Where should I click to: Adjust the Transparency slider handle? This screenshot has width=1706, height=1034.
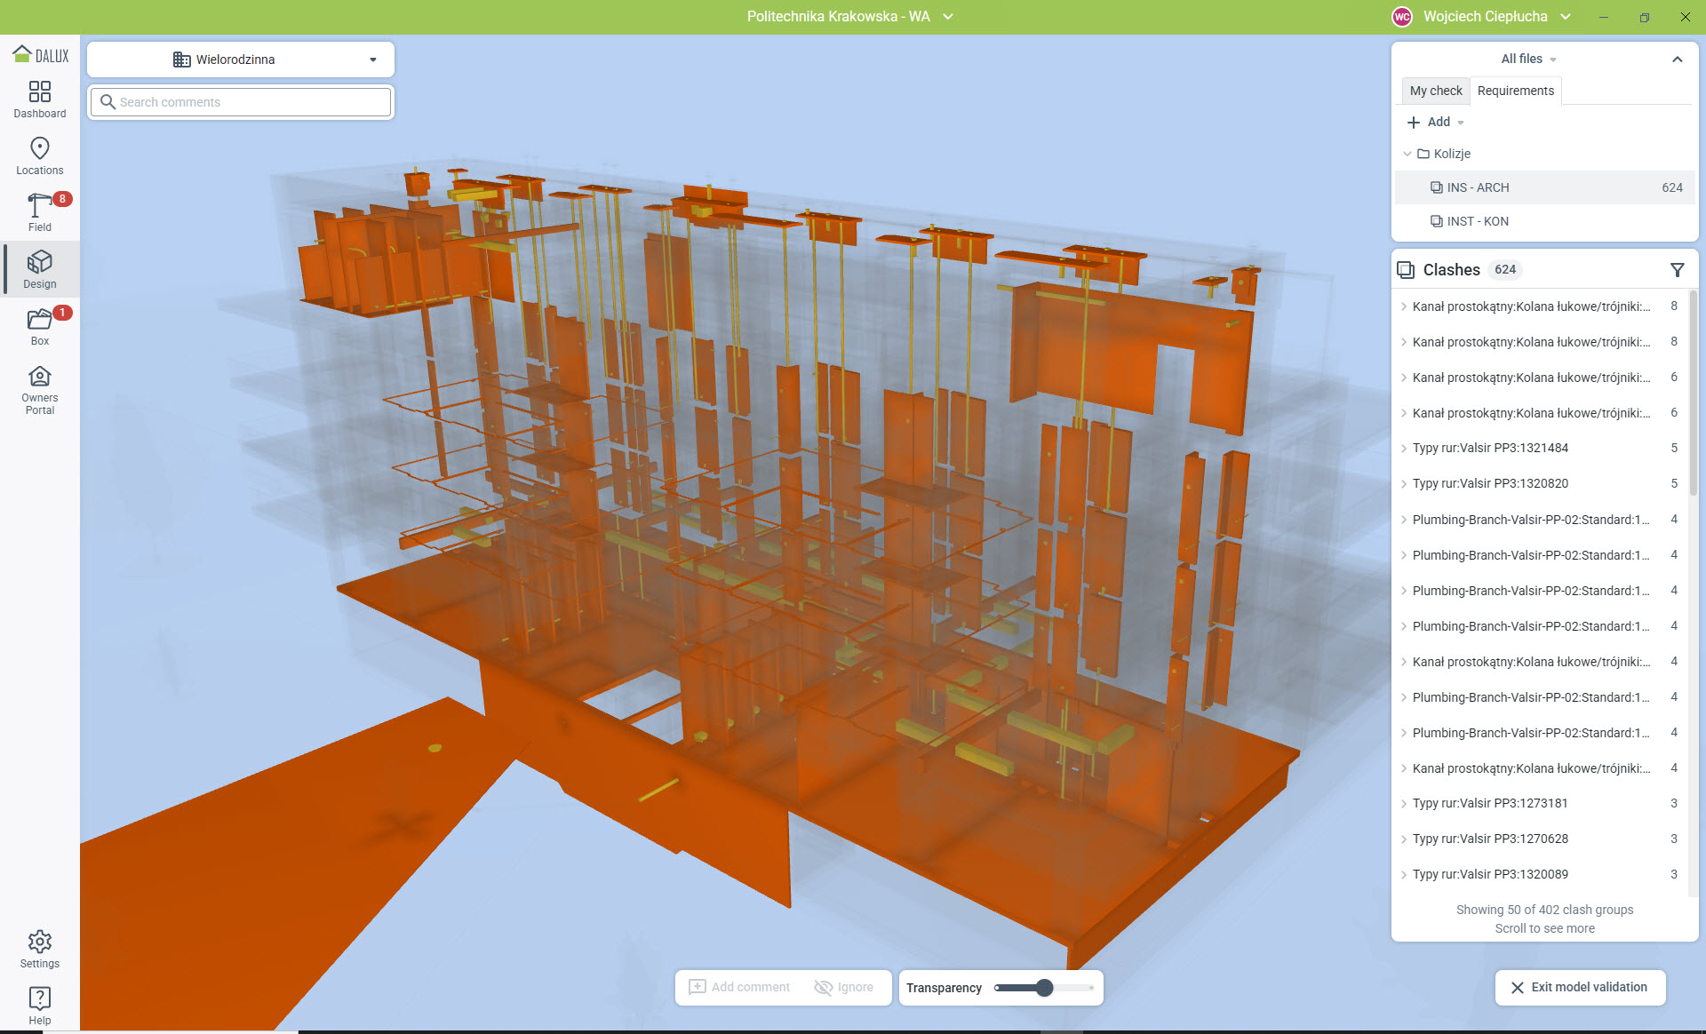coord(1045,988)
